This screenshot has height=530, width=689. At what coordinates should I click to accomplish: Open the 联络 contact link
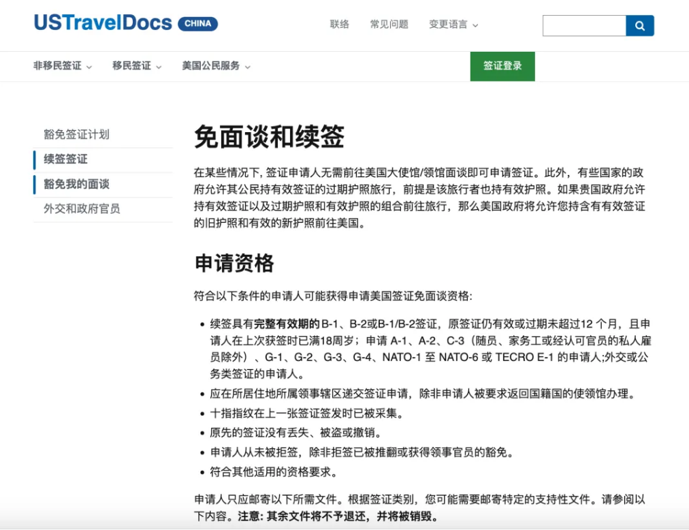340,25
